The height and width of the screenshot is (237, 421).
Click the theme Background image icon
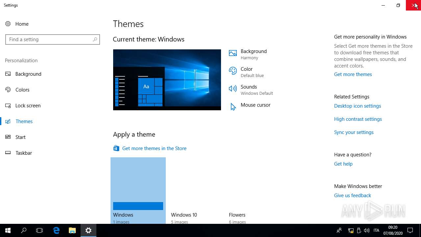tap(233, 53)
